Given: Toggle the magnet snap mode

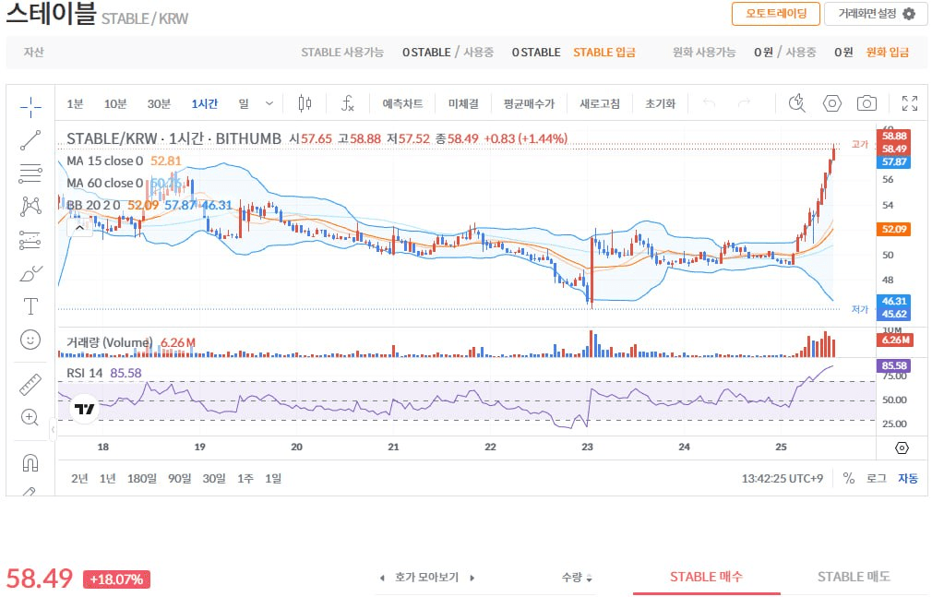Looking at the screenshot, I should 30,462.
